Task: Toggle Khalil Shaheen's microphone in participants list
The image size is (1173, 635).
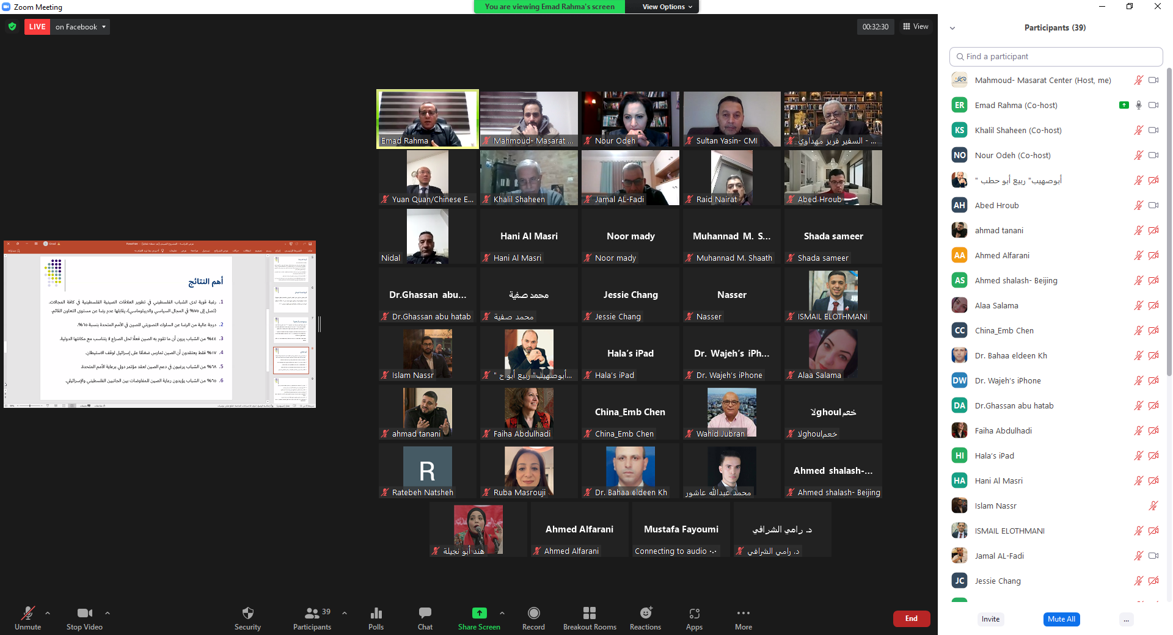Action: 1138,130
